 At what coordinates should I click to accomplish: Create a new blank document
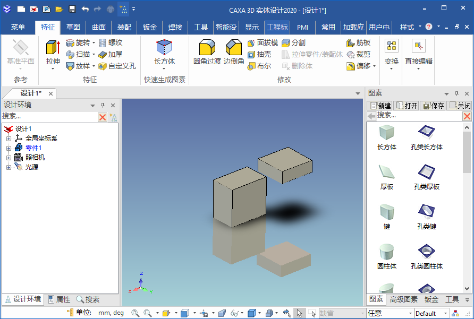21,9
